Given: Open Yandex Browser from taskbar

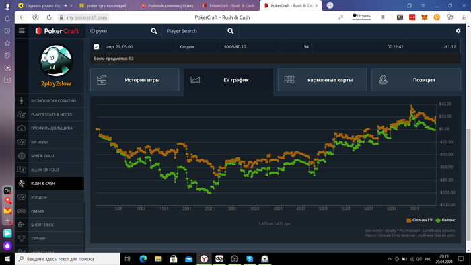Looking at the screenshot, I should click(204, 259).
